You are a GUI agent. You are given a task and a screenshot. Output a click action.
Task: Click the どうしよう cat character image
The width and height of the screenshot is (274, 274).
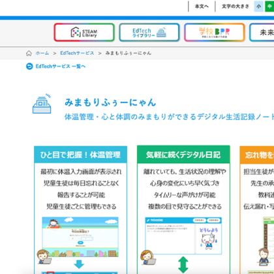(209, 239)
